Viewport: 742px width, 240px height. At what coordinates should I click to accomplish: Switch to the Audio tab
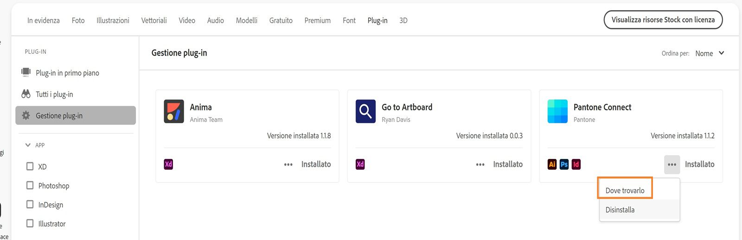coord(216,20)
